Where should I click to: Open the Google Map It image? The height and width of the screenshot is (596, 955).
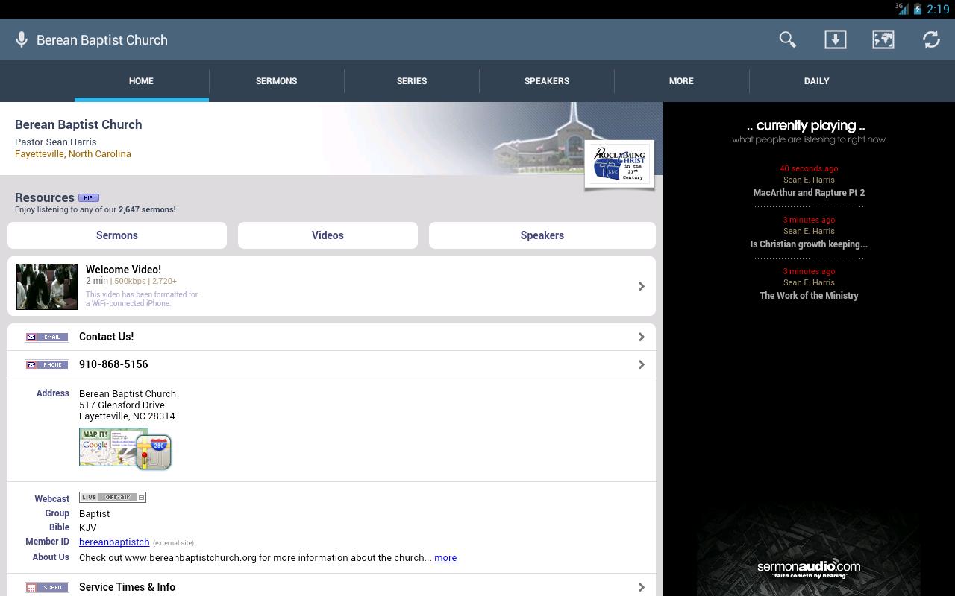click(x=125, y=448)
